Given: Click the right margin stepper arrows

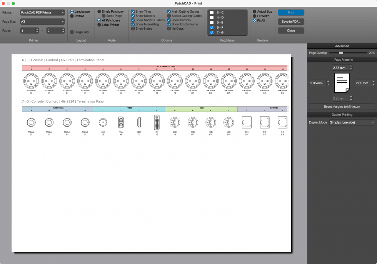Looking at the screenshot, I should coord(374,83).
